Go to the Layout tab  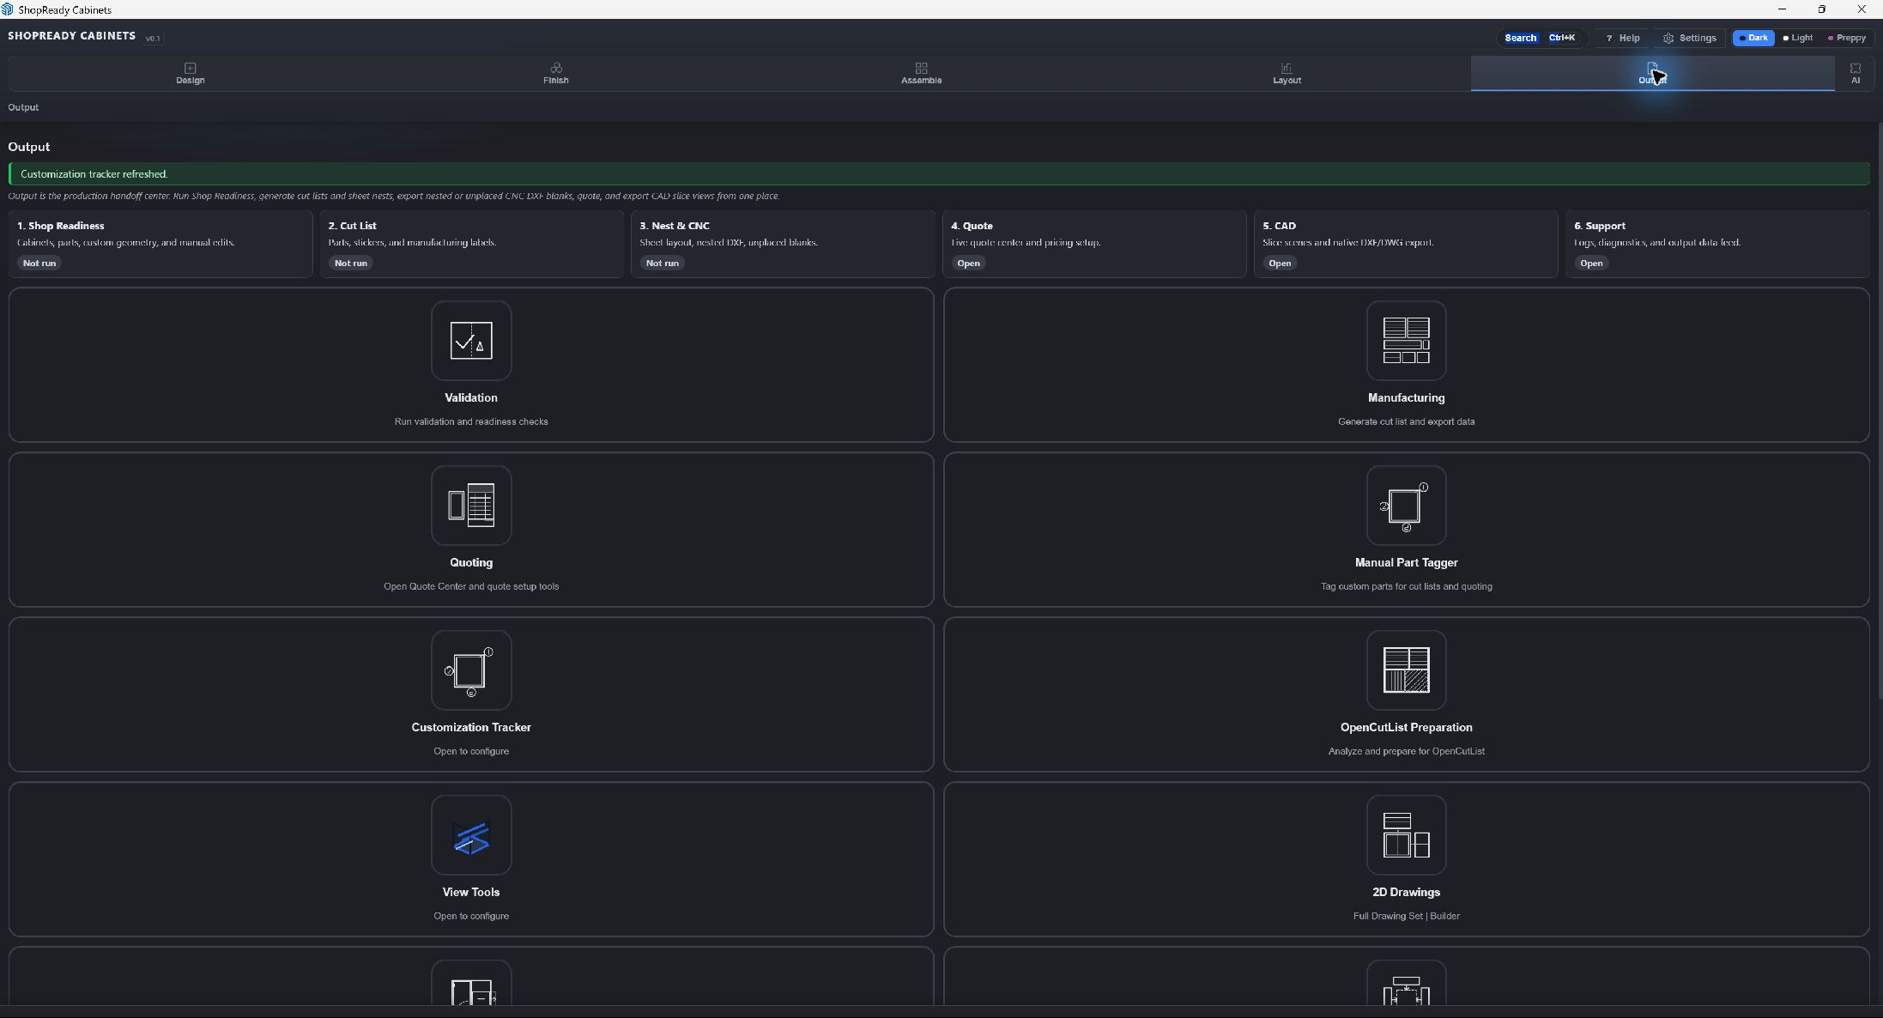[1287, 74]
